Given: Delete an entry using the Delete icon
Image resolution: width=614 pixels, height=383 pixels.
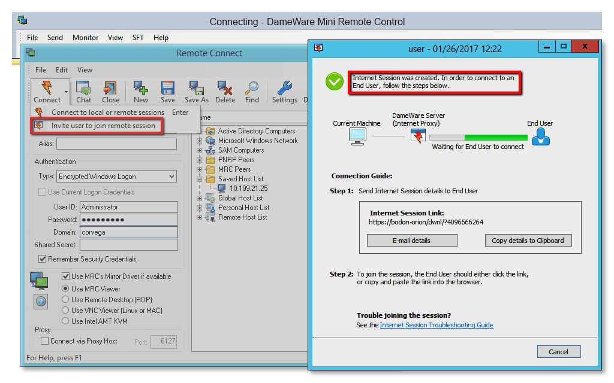Looking at the screenshot, I should pyautogui.click(x=225, y=91).
